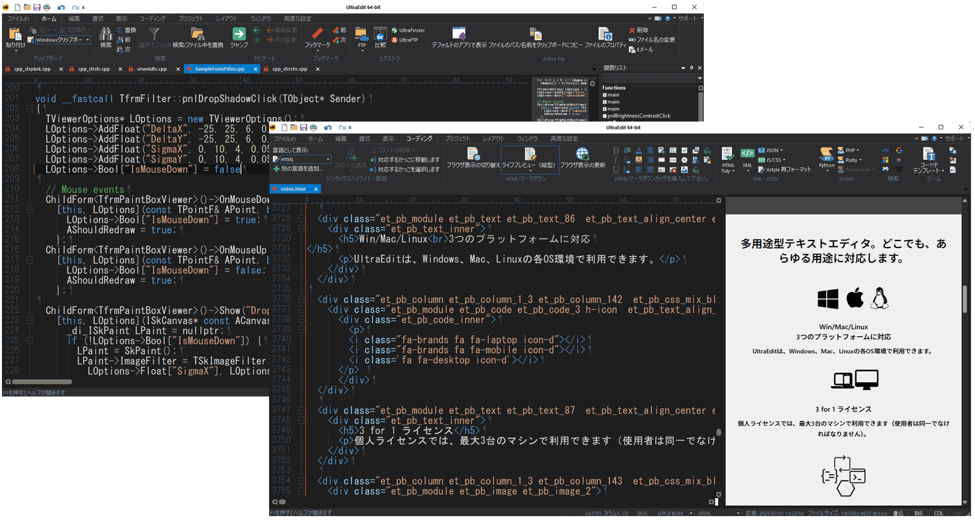This screenshot has width=975, height=520.
Task: Click the UTF-8 BOM encoding in status bar
Action: [669, 513]
